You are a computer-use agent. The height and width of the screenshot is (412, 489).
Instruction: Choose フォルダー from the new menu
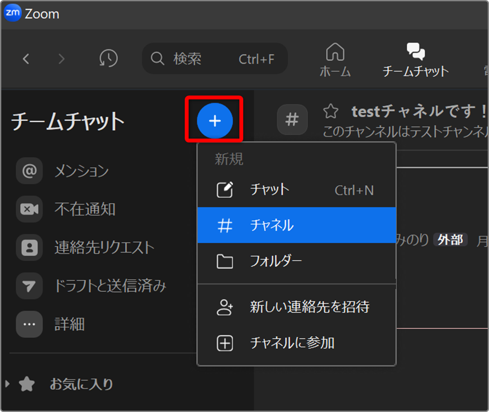[297, 261]
